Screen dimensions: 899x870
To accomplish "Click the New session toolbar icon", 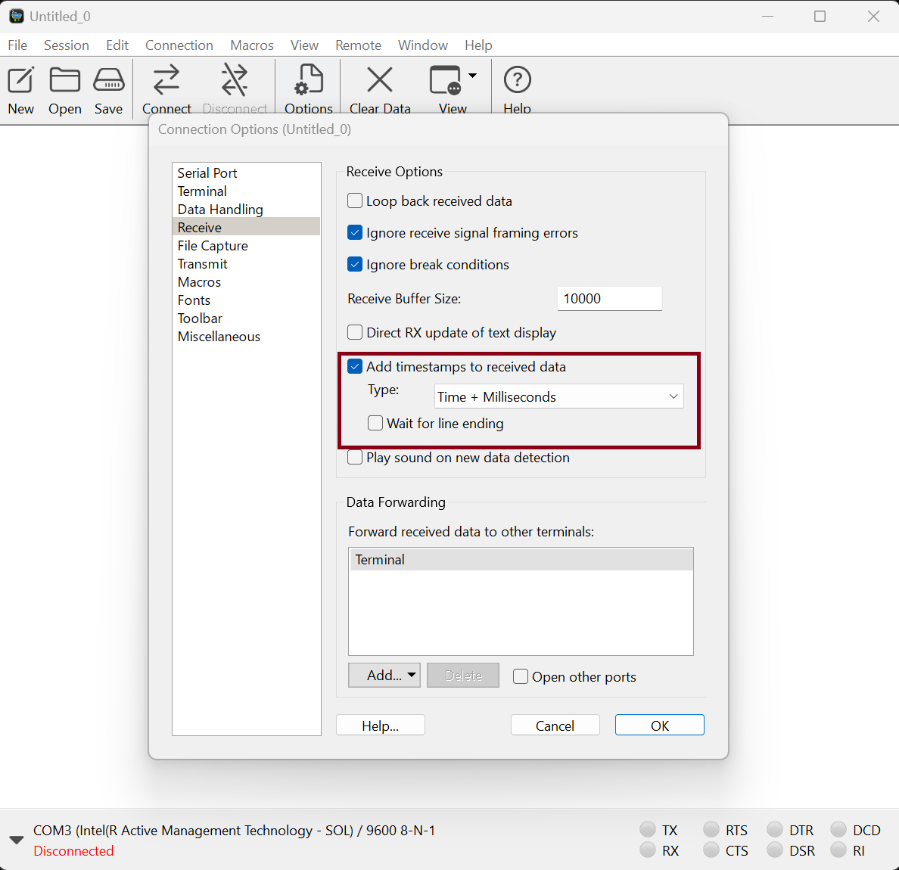I will [21, 81].
